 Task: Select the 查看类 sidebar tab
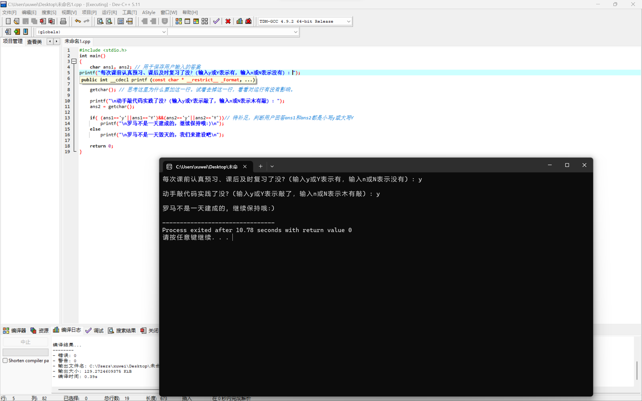35,42
